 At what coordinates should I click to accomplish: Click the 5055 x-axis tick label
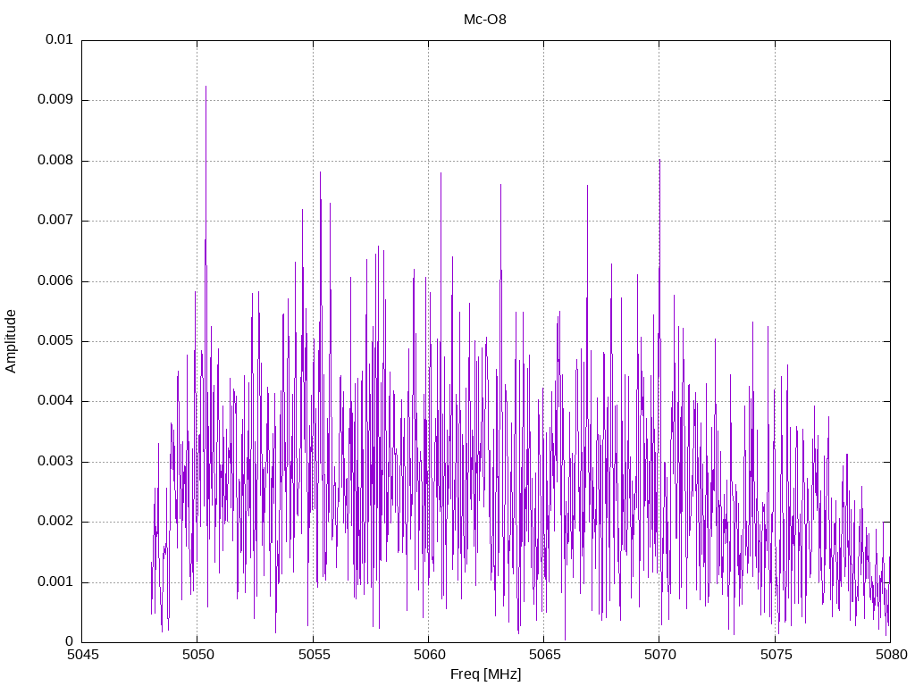314,655
